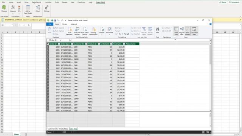
Task: Open the Excel Formulas ribbon tab
Action: [x=48, y=2]
